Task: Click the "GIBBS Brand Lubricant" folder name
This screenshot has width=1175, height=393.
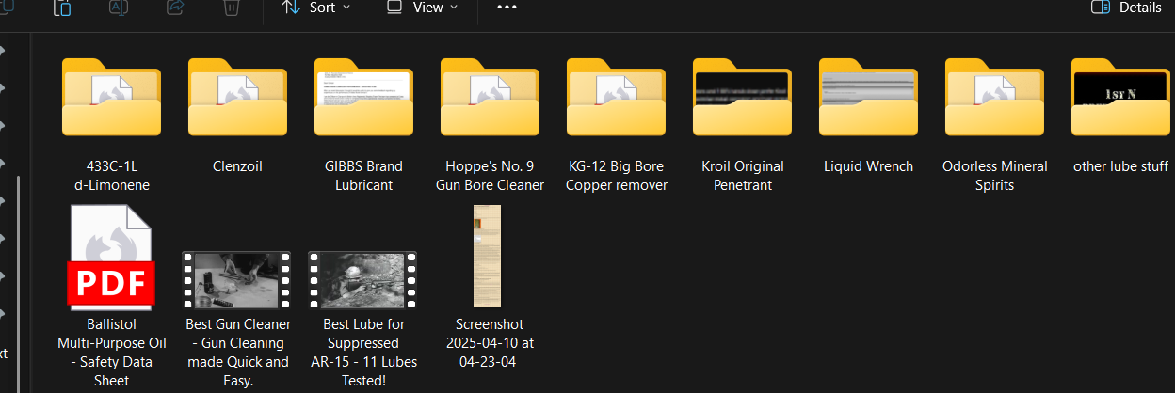Action: (x=363, y=176)
